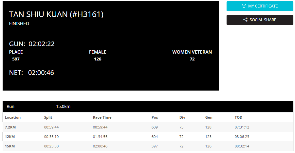This screenshot has width=295, height=153.
Task: Click the 08:32:14 time of day cell
Action: (242, 146)
